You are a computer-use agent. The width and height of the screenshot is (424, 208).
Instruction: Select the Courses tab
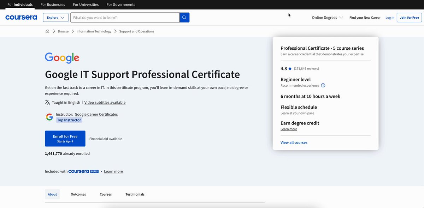[x=106, y=194]
